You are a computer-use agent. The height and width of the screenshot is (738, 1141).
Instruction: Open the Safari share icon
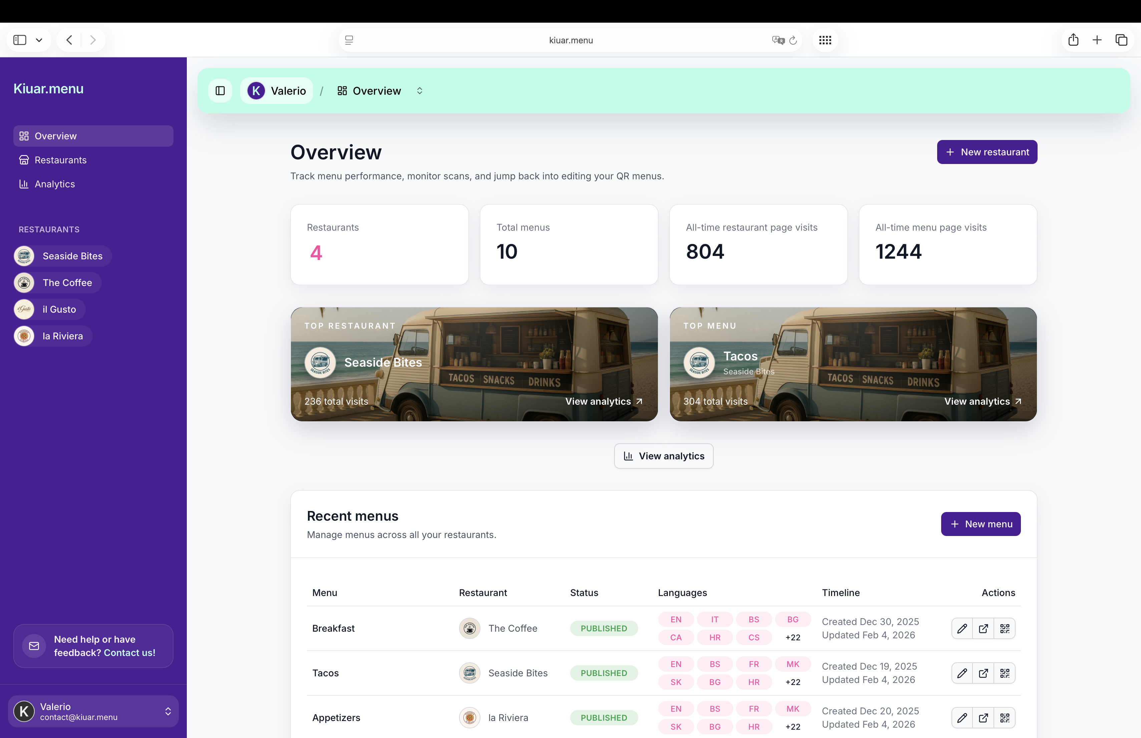pyautogui.click(x=1073, y=40)
